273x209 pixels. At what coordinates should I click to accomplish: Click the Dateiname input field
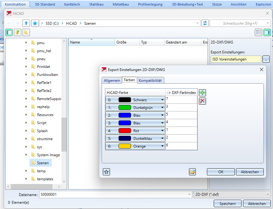click(x=115, y=194)
